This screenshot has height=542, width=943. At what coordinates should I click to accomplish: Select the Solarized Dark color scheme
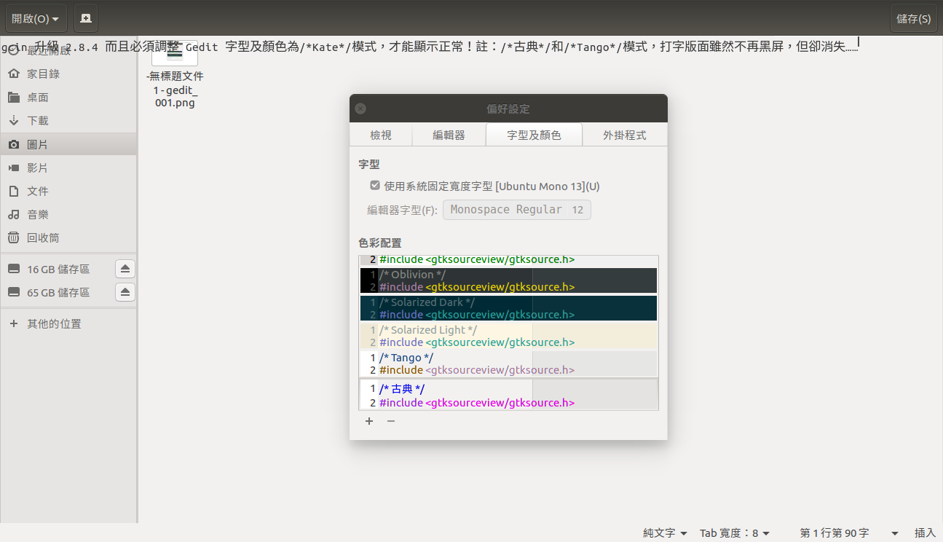tap(508, 308)
